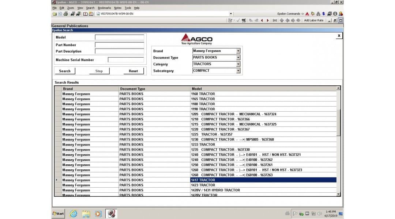Open the Start menu
The height and width of the screenshot is (219, 395).
coord(58,214)
